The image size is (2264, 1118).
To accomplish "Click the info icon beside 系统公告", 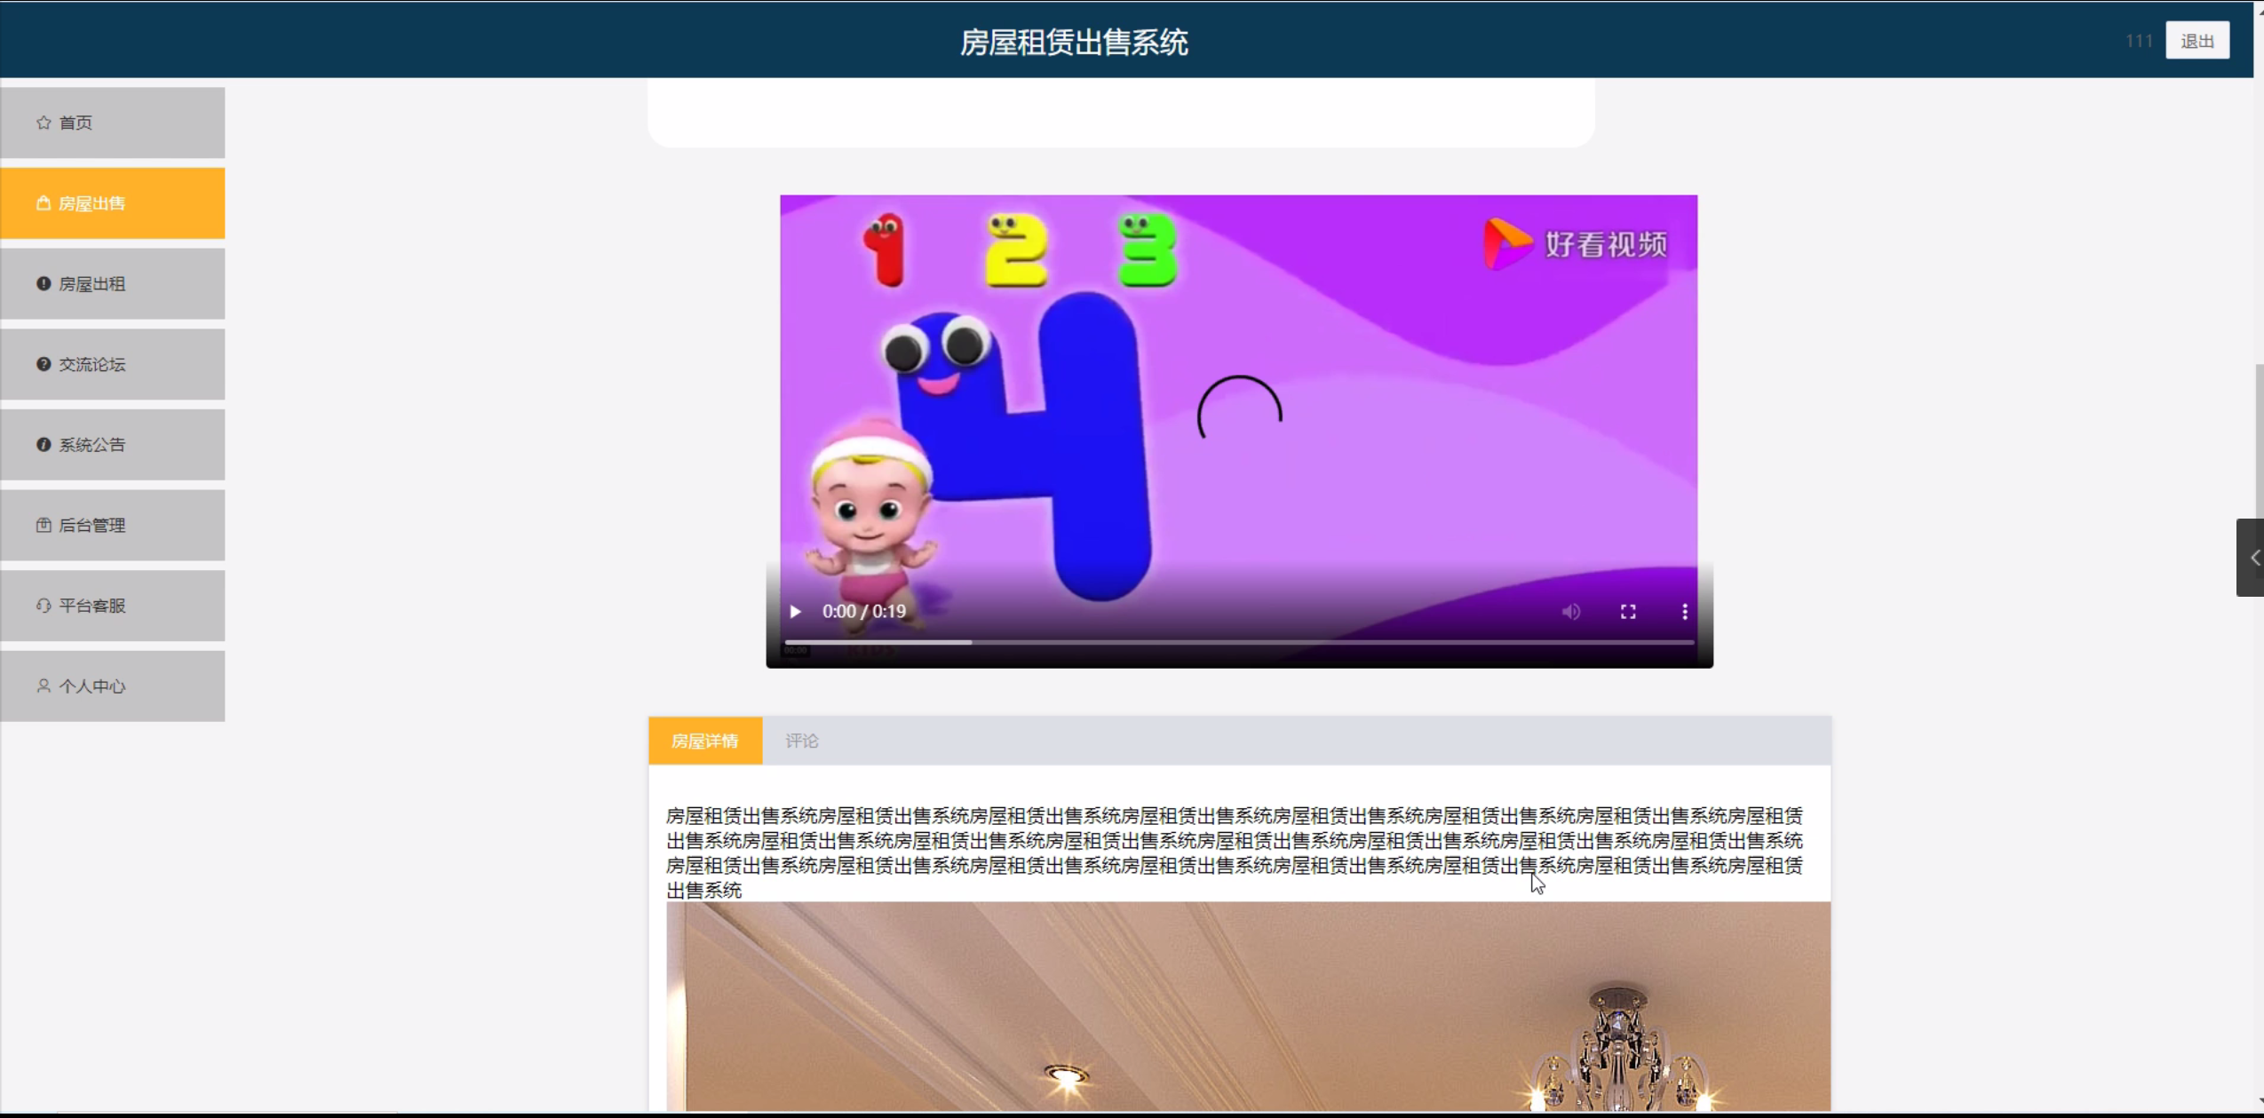I will (x=43, y=445).
